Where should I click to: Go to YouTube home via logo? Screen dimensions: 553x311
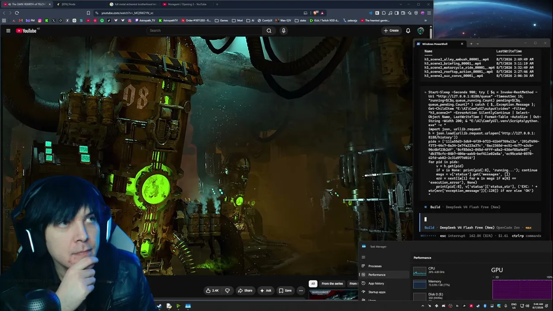(x=26, y=31)
